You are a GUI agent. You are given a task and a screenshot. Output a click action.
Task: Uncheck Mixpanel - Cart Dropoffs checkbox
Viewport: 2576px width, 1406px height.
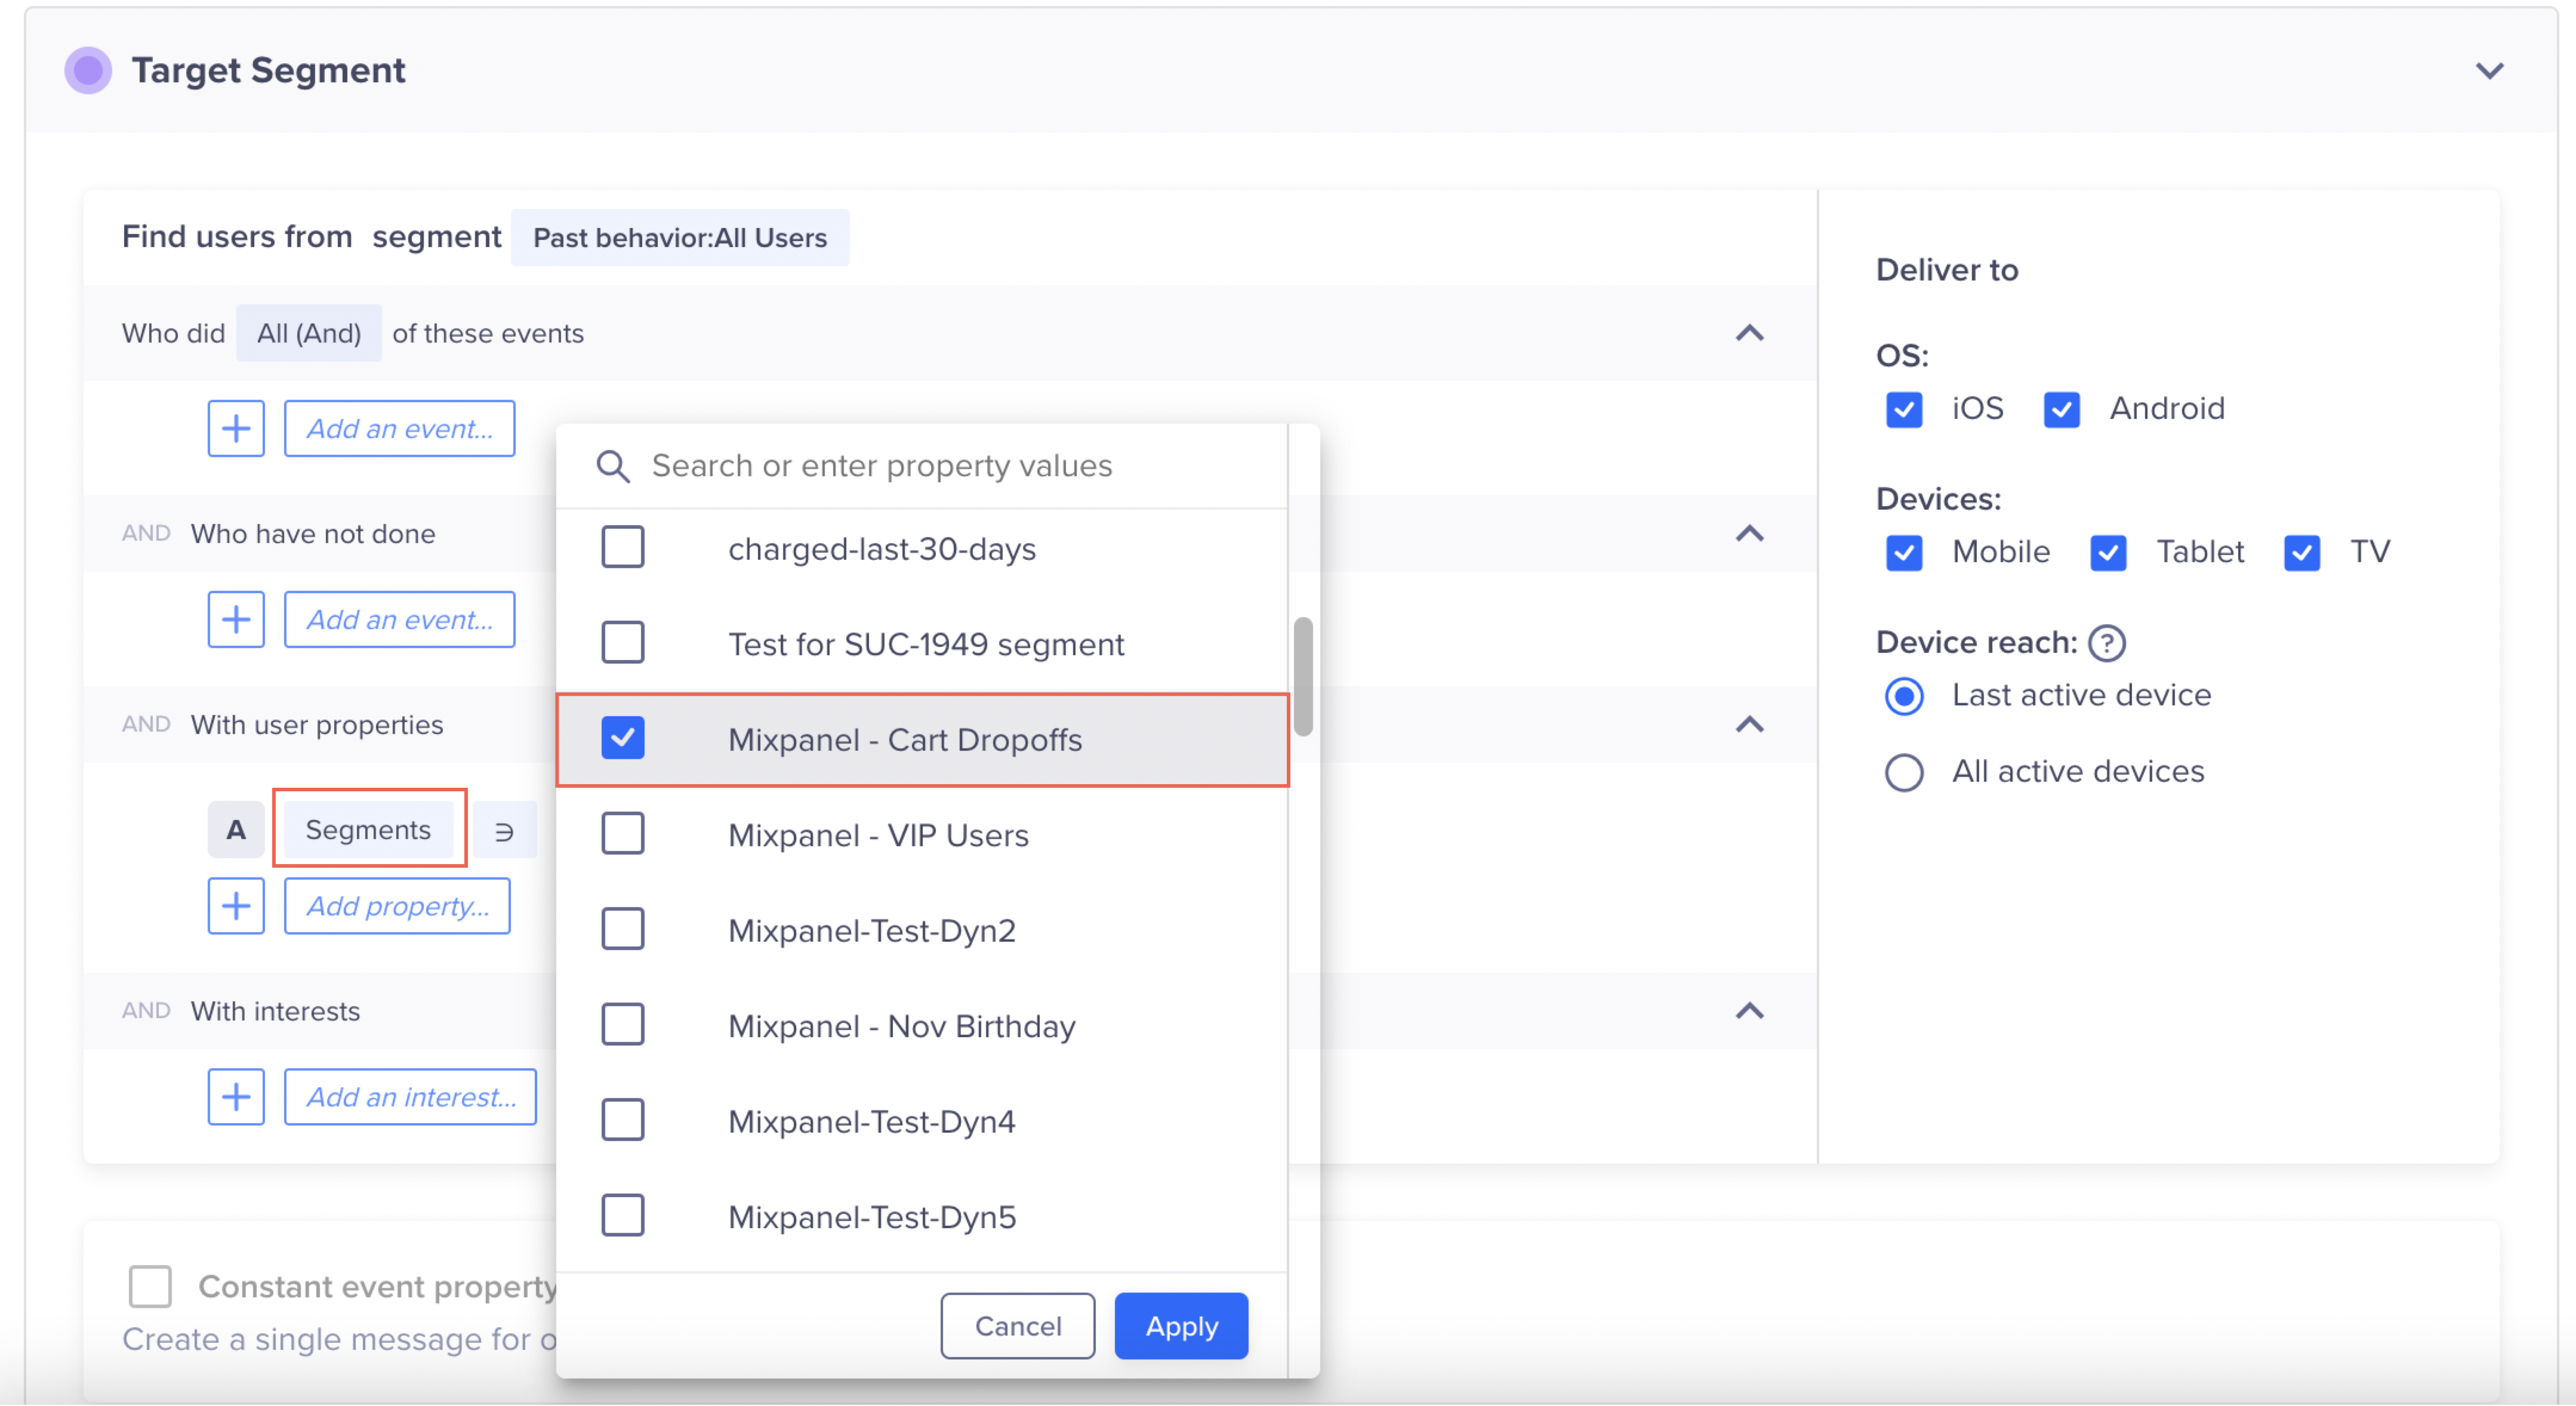point(623,738)
